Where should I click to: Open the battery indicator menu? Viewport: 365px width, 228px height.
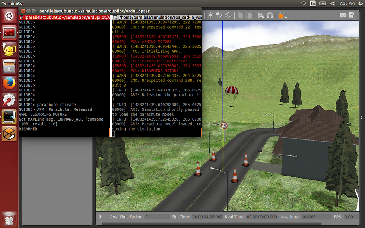pos(323,3)
